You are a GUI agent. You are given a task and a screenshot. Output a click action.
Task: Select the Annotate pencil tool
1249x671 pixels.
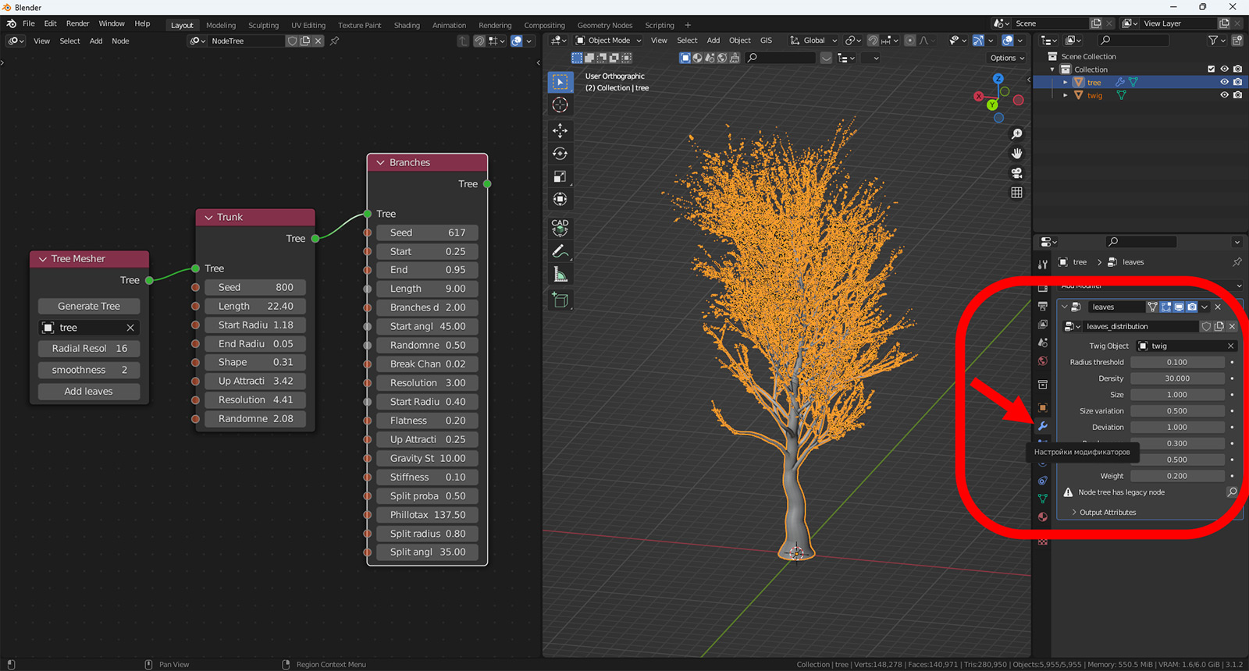pyautogui.click(x=560, y=251)
